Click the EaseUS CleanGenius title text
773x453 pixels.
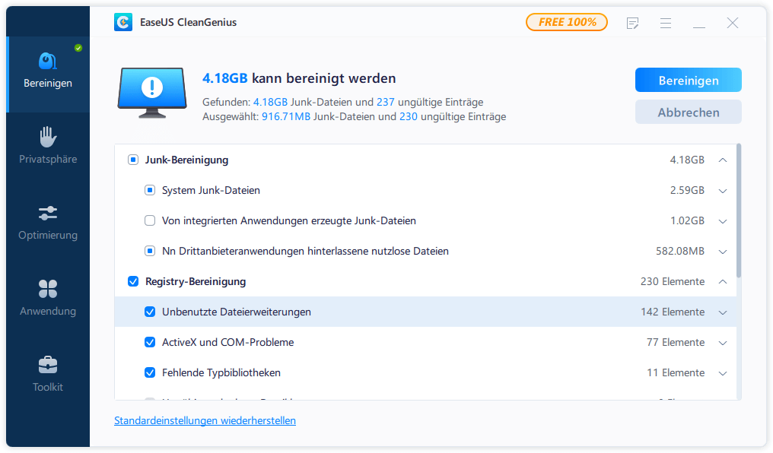click(x=189, y=23)
